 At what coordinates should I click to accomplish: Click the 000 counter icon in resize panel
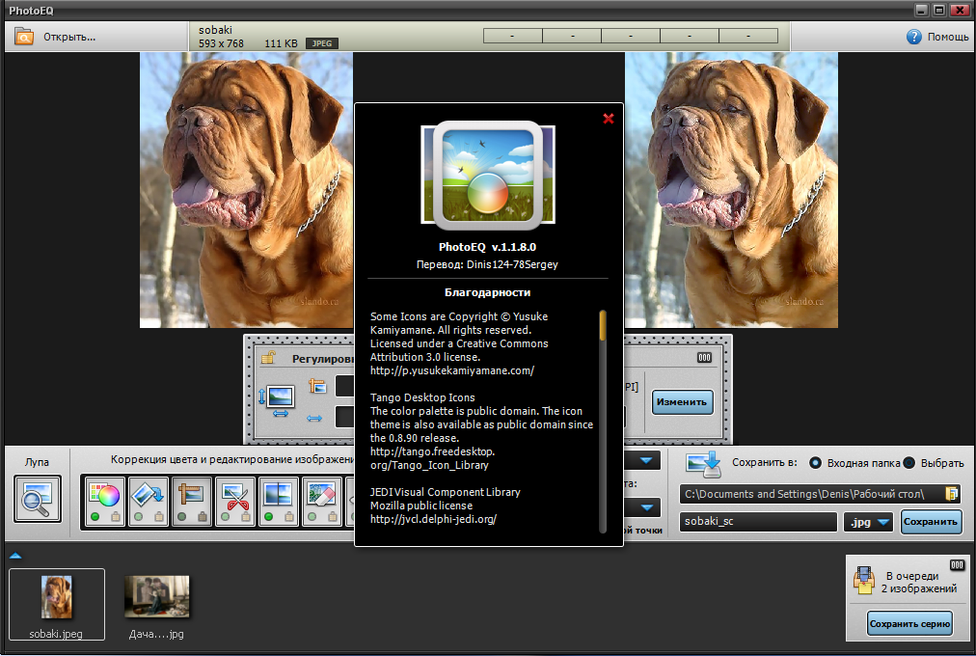(x=704, y=357)
